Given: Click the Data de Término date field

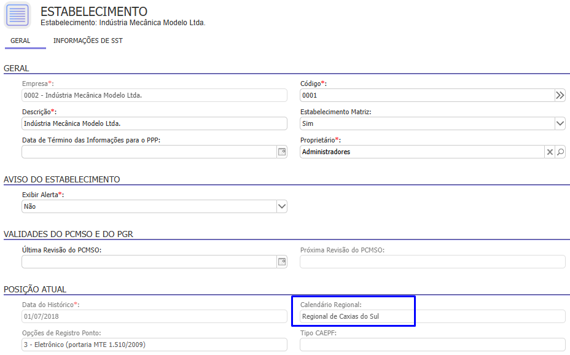Looking at the screenshot, I should (147, 152).
